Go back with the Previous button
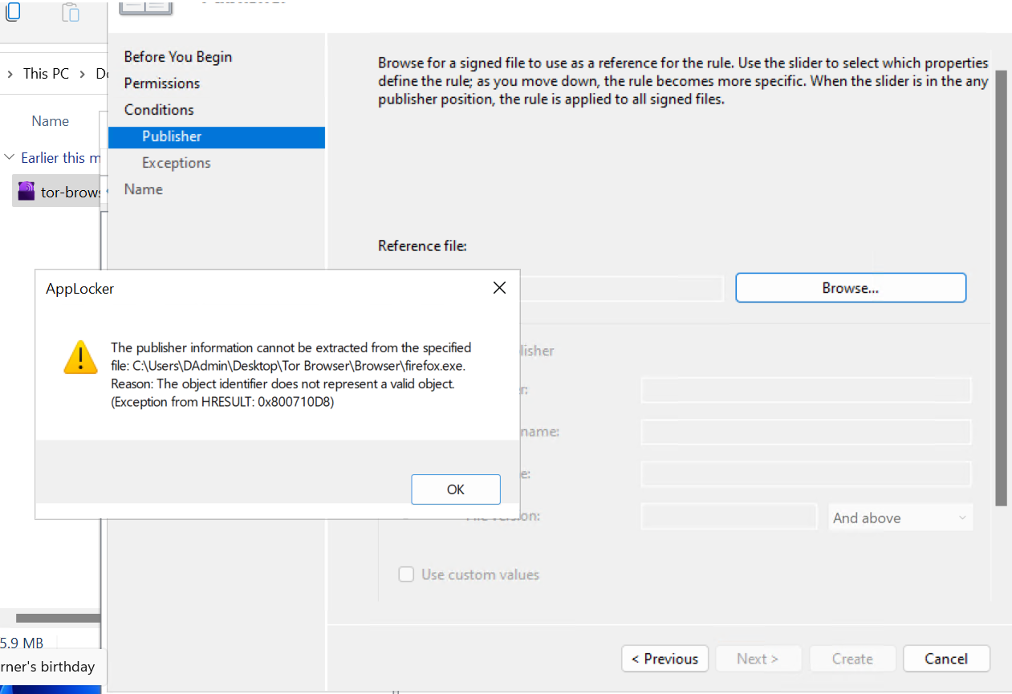Image resolution: width=1012 pixels, height=694 pixels. tap(665, 658)
